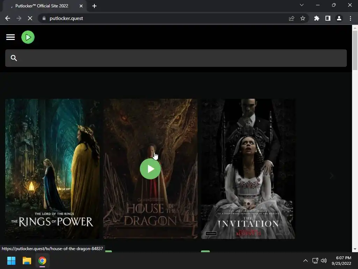Viewport: 358px width, 269px height.
Task: Expand the tab search dropdown arrow
Action: click(x=302, y=5)
